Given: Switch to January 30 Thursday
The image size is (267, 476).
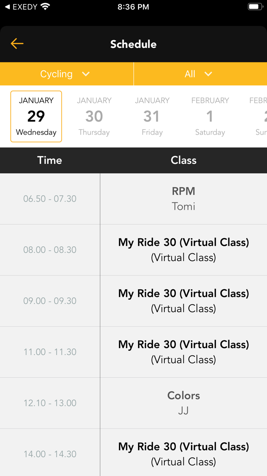Looking at the screenshot, I should coord(94,116).
